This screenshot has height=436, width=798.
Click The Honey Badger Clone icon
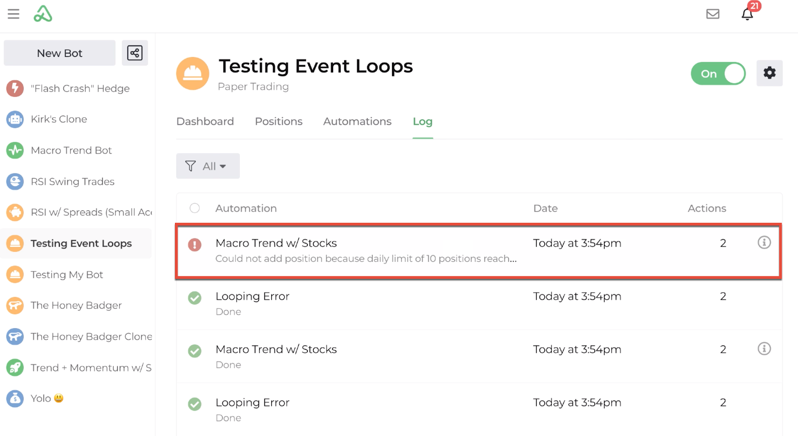15,337
